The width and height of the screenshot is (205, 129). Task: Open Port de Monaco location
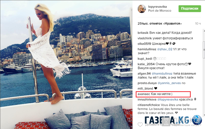coord(160,11)
